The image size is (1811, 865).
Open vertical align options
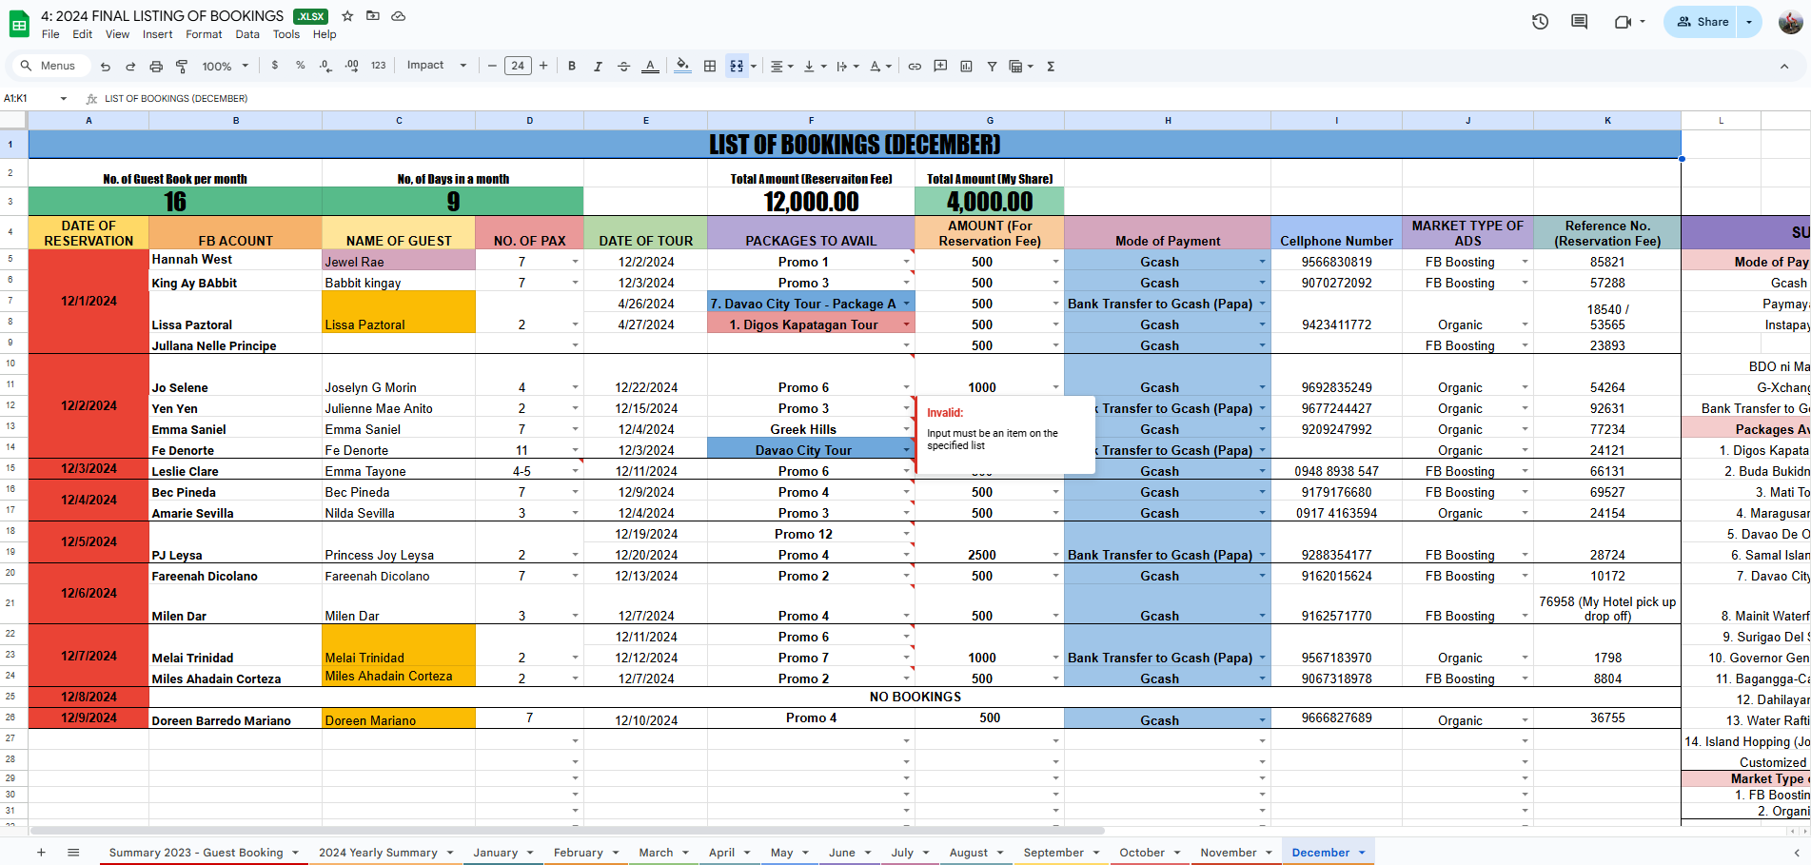click(815, 66)
